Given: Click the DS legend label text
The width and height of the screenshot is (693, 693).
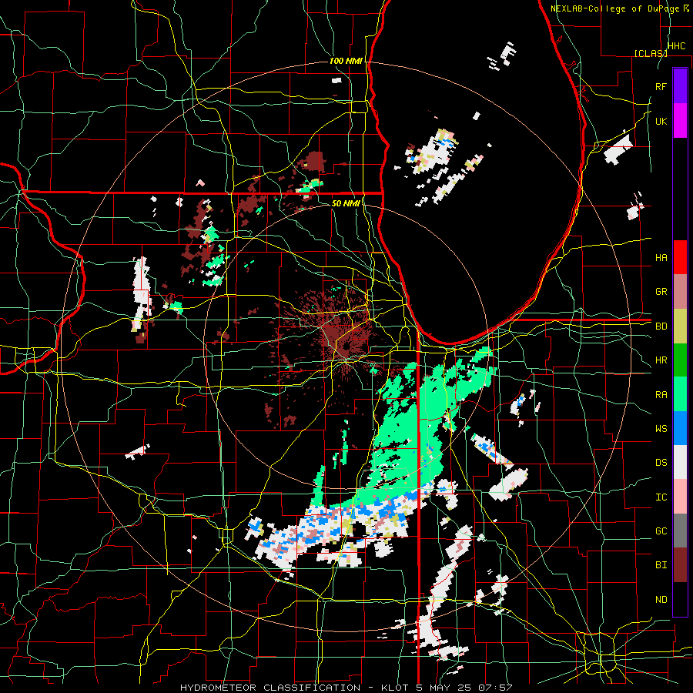Looking at the screenshot, I should (661, 463).
